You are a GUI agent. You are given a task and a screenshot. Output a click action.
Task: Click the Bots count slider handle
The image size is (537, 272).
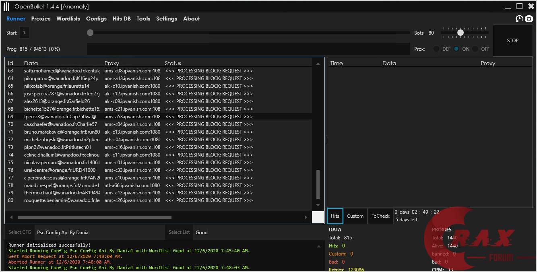(461, 33)
